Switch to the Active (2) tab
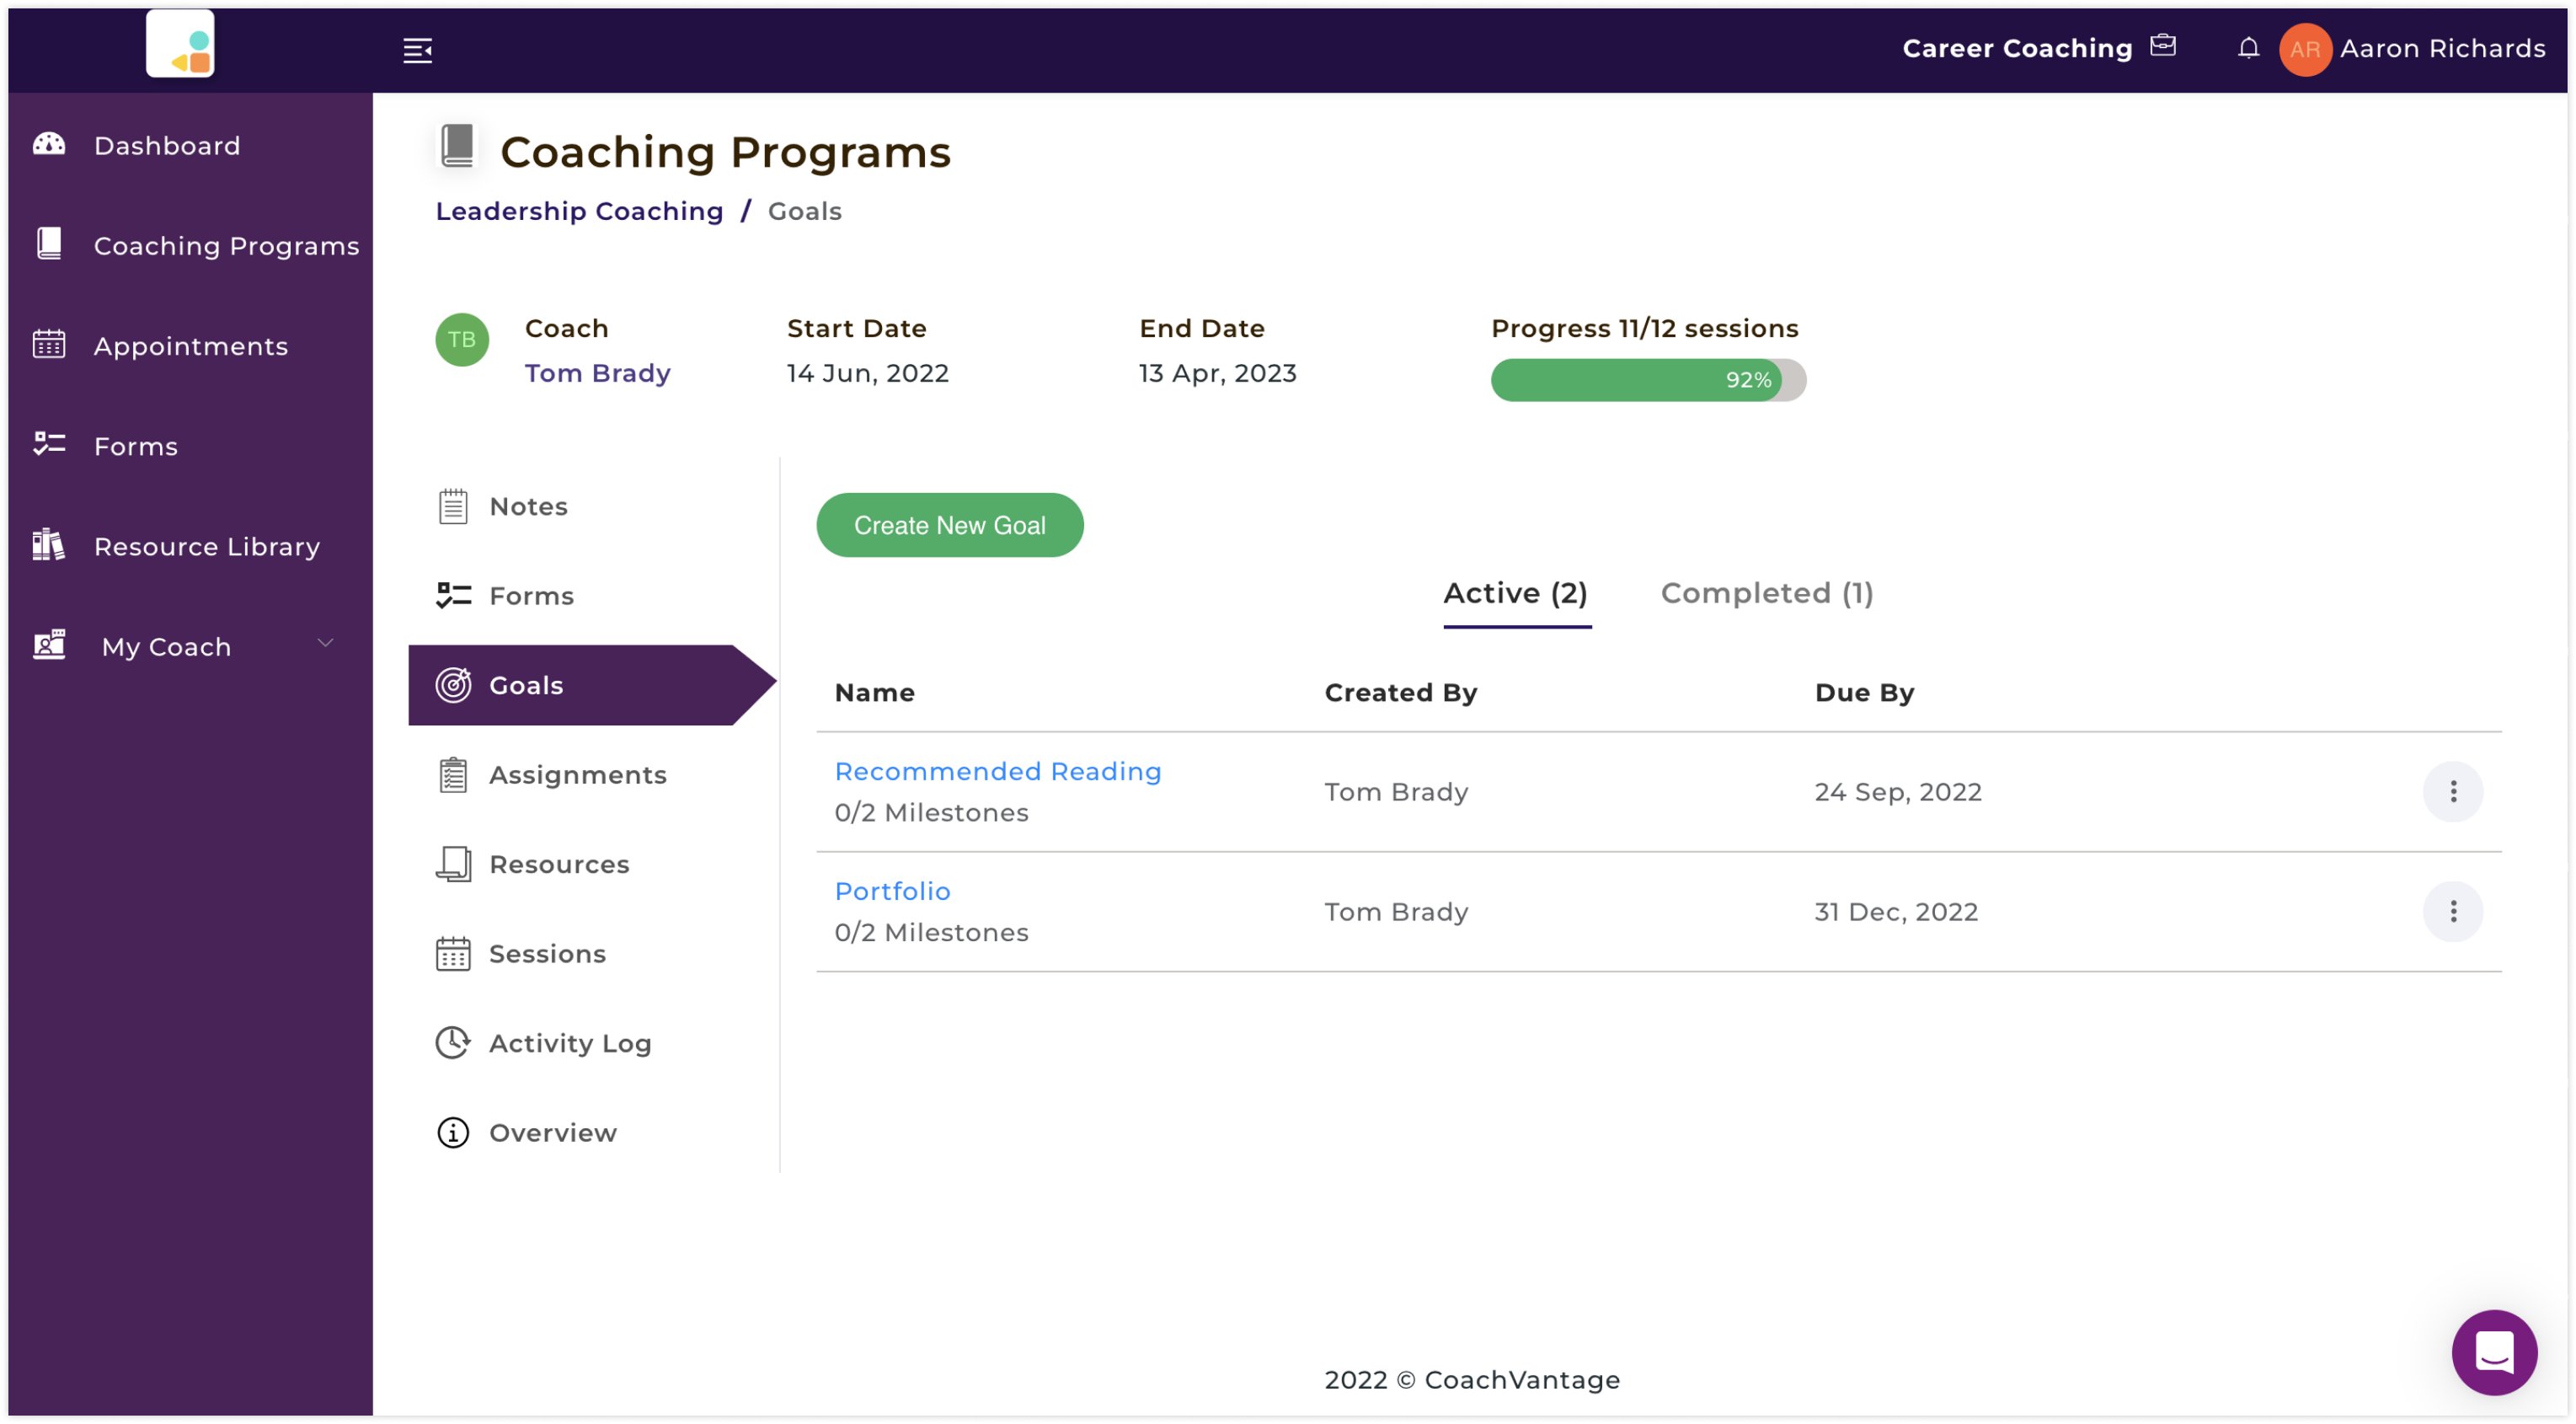The image size is (2576, 1424). pos(1516,593)
